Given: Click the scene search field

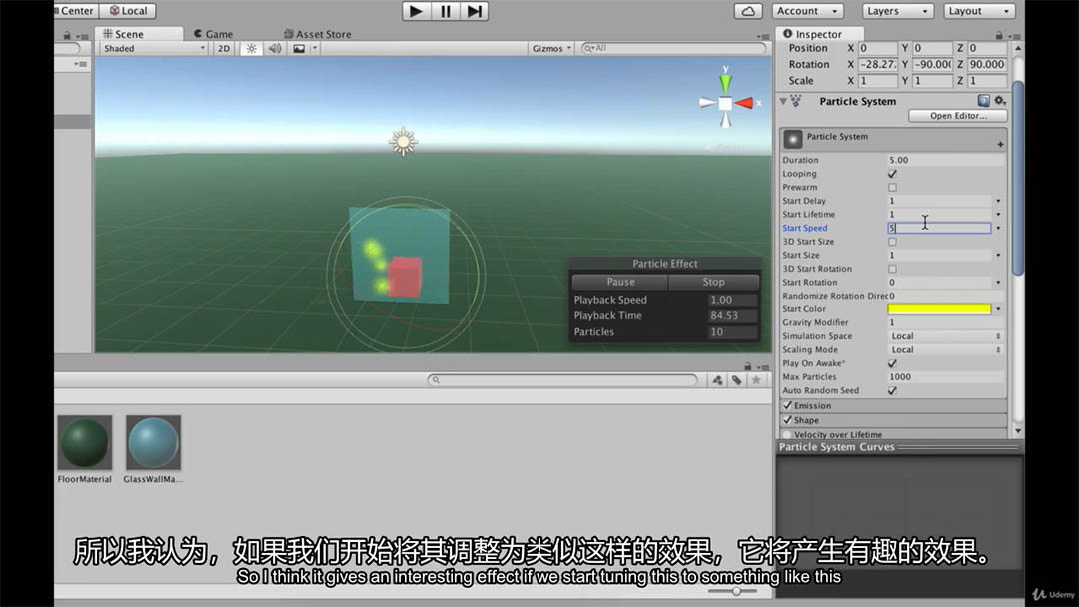Looking at the screenshot, I should (x=673, y=48).
